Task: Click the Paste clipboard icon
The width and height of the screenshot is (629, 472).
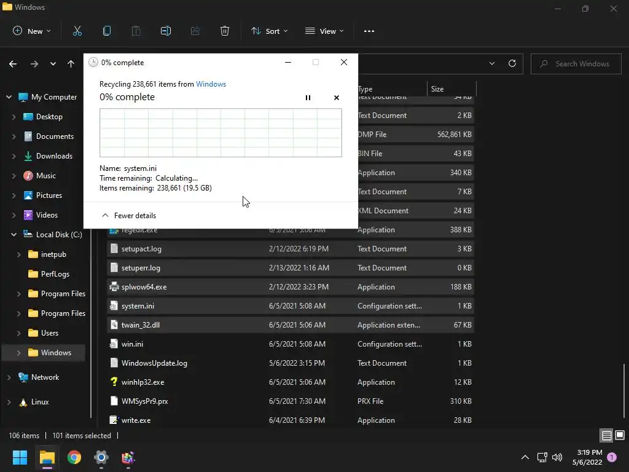Action: click(x=136, y=31)
